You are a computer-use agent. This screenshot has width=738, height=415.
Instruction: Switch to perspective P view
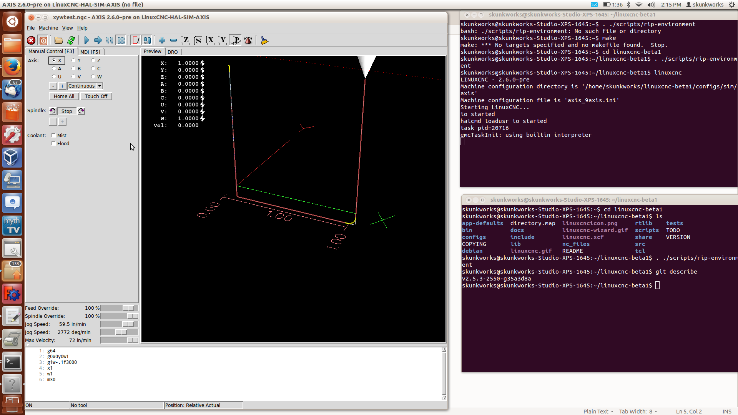coord(235,40)
